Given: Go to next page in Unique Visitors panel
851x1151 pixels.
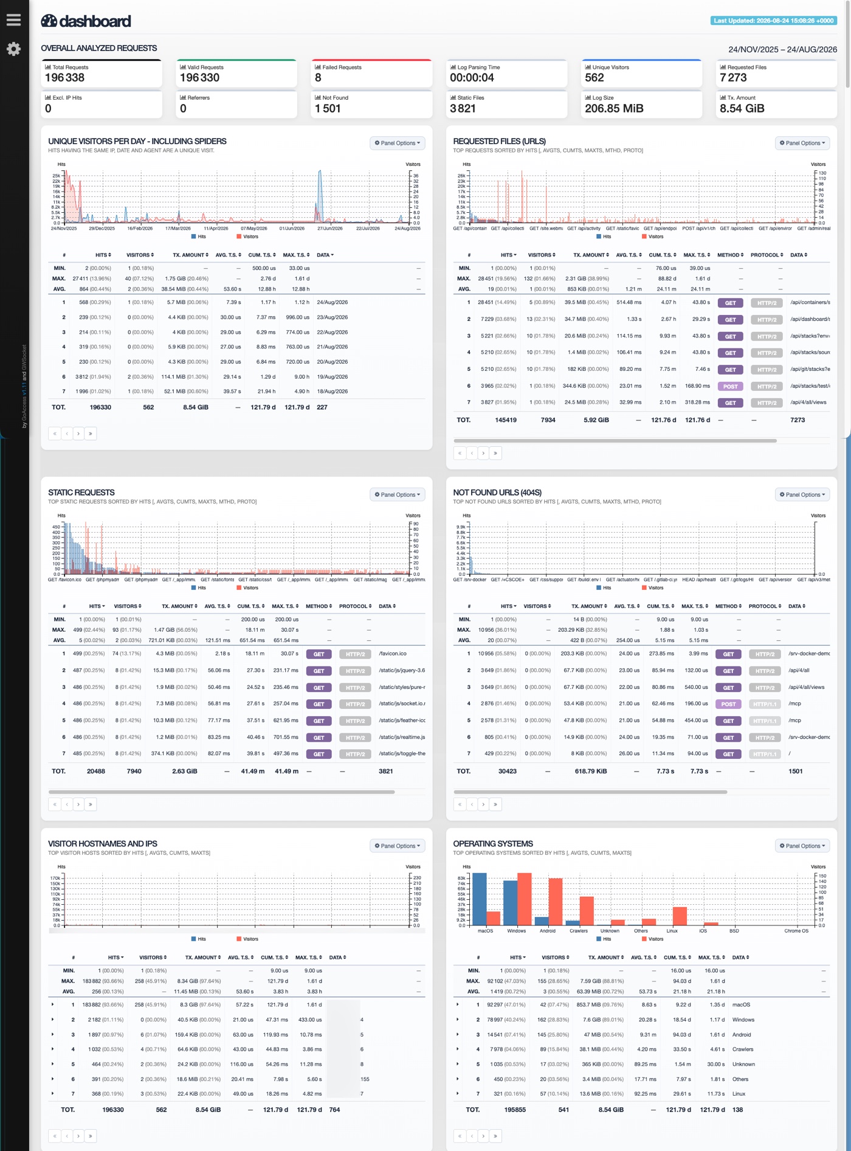Looking at the screenshot, I should pos(78,434).
